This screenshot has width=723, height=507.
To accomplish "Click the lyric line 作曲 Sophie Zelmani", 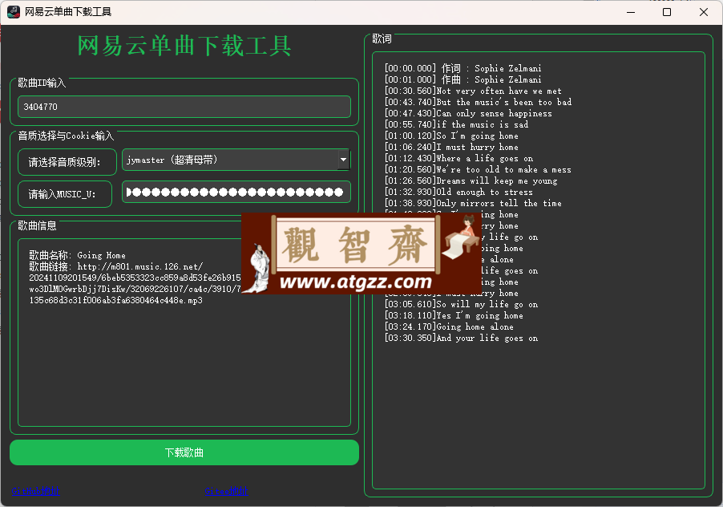I will pyautogui.click(x=463, y=79).
